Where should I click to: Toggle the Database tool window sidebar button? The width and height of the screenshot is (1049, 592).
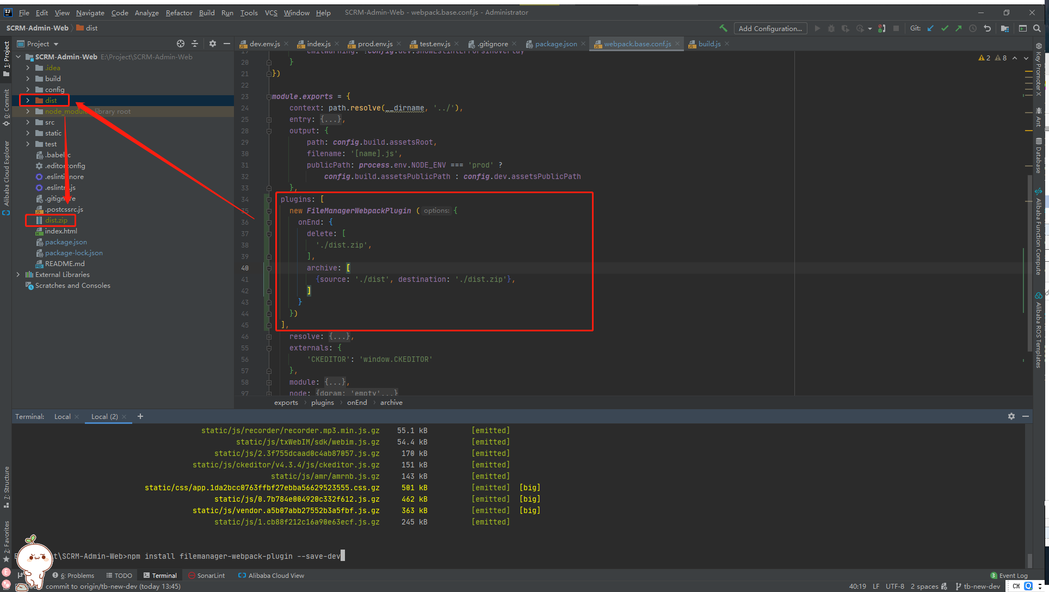pos(1038,156)
